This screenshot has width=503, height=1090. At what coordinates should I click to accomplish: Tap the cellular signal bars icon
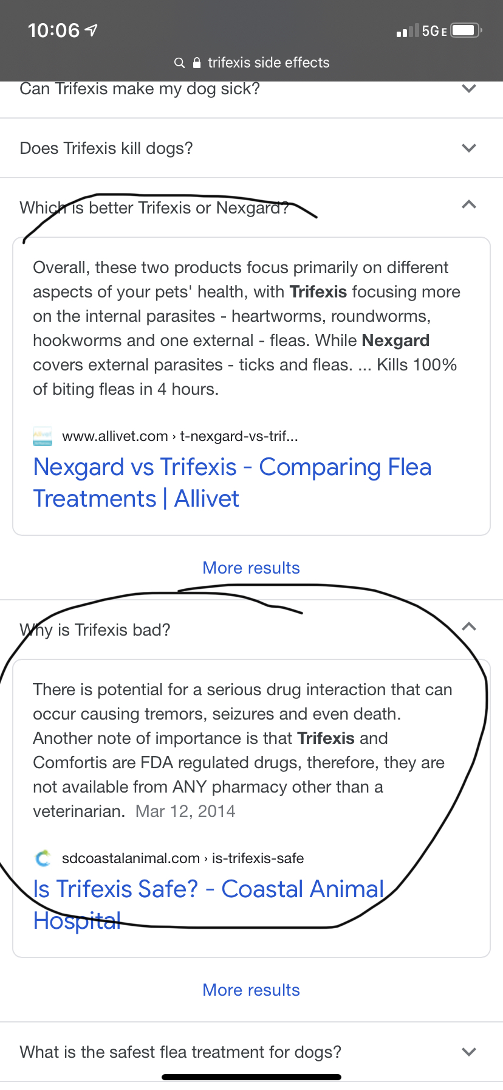pyautogui.click(x=407, y=31)
